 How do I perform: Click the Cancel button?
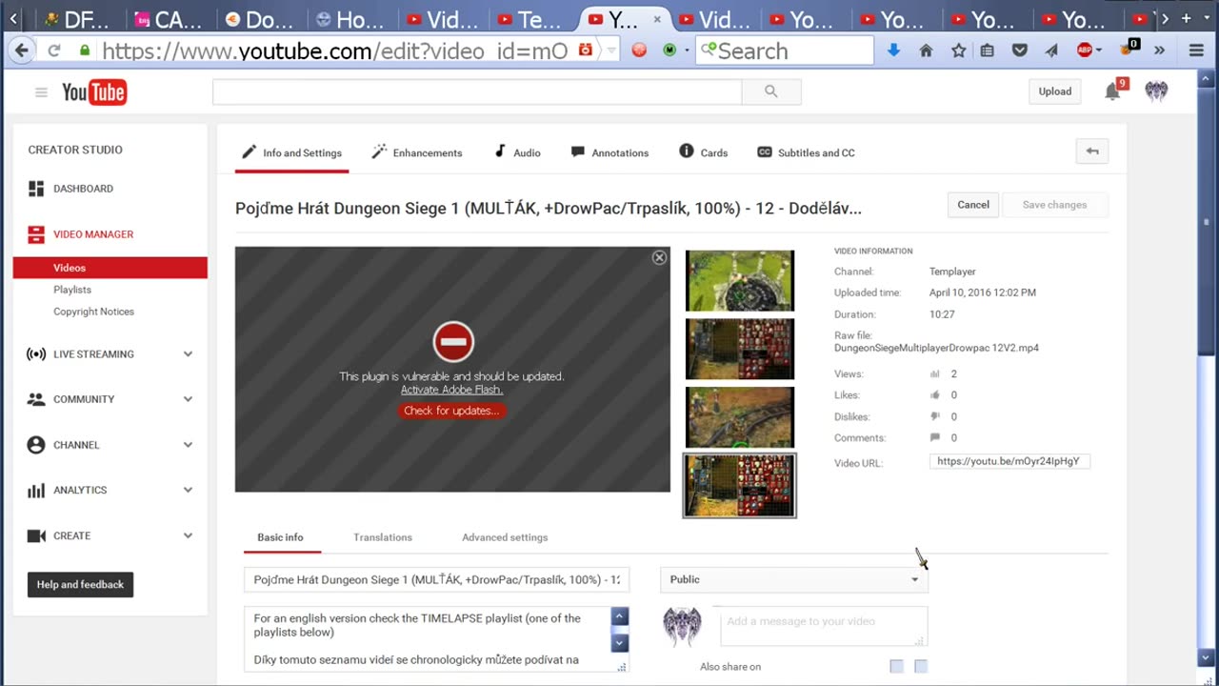pyautogui.click(x=973, y=205)
